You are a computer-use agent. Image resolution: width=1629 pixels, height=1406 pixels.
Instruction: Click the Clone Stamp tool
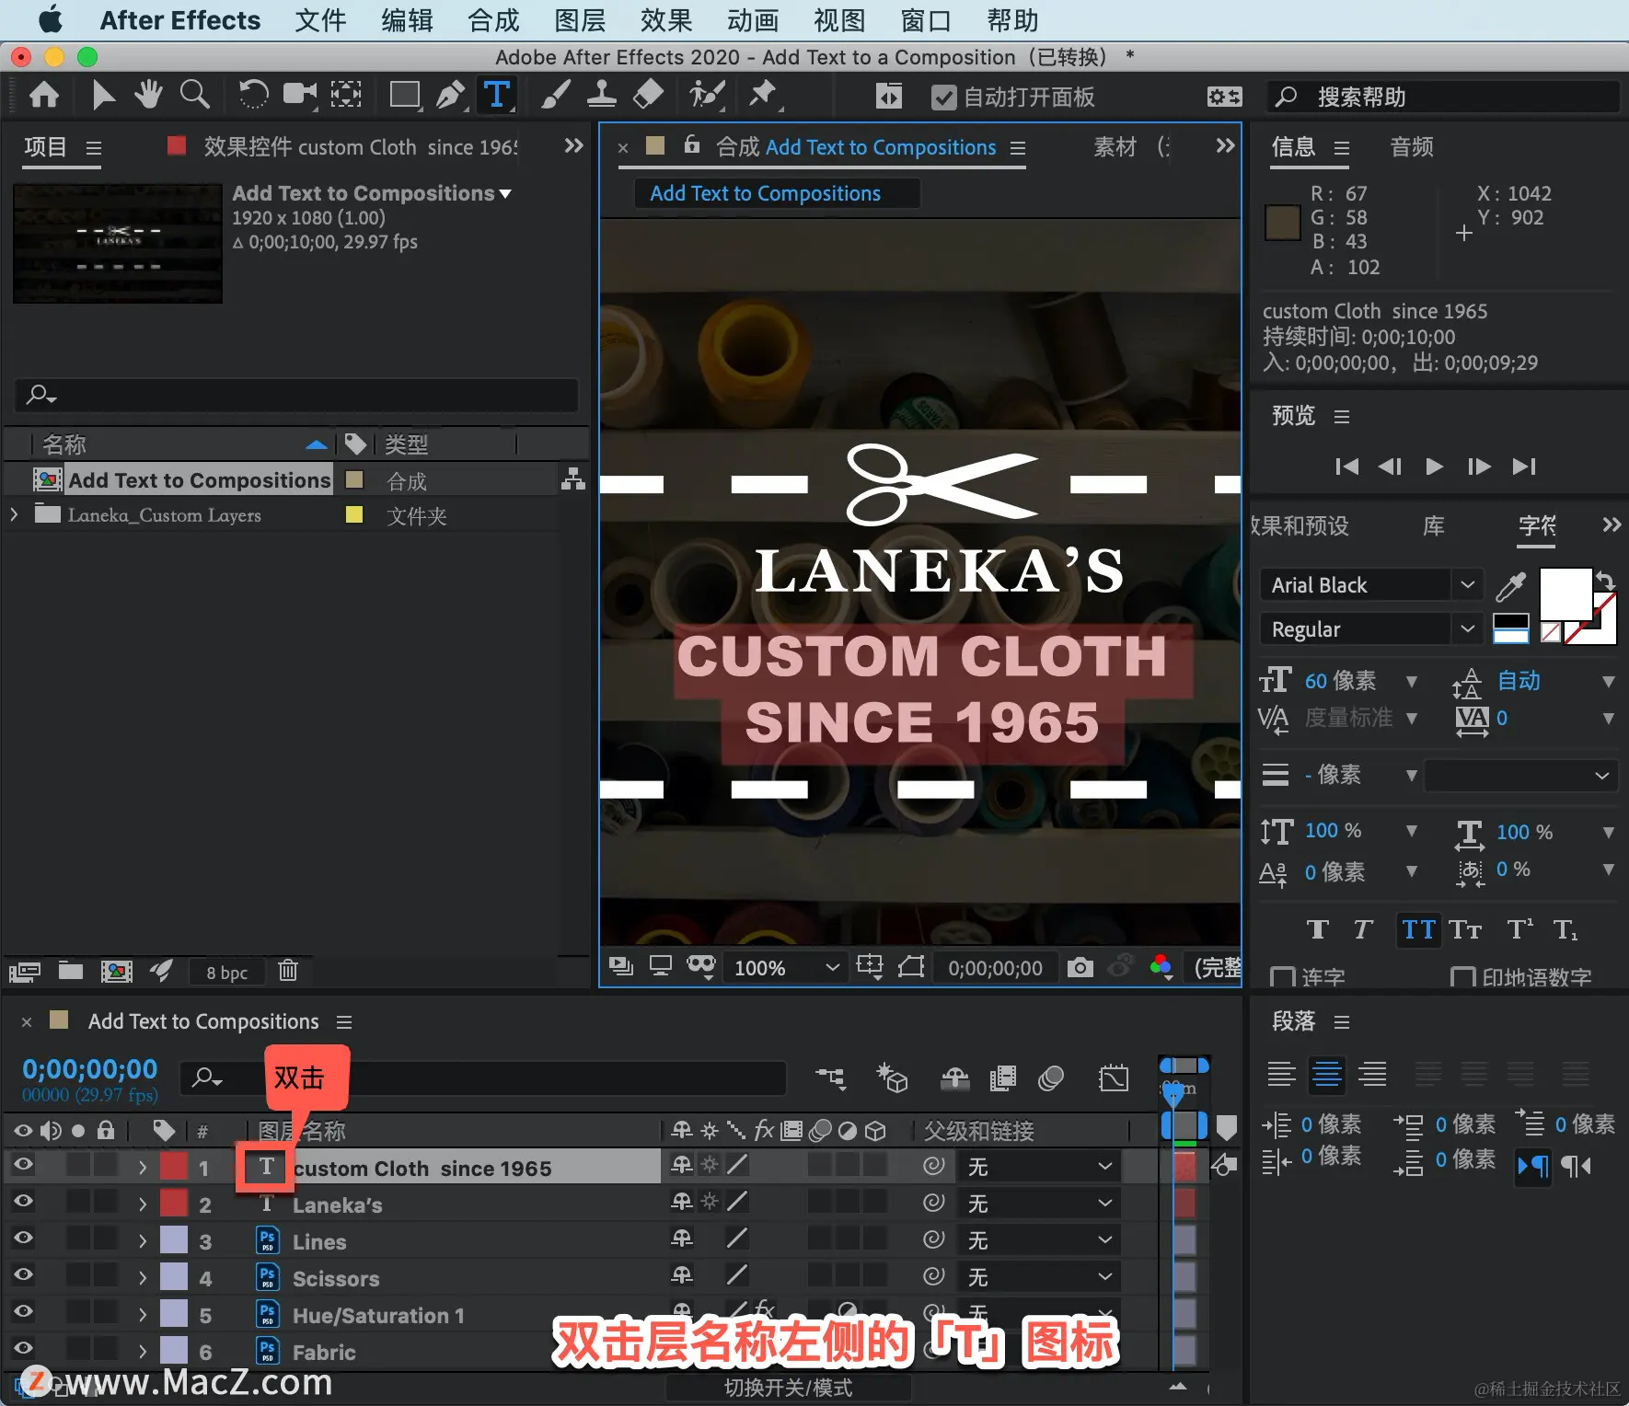pos(602,95)
